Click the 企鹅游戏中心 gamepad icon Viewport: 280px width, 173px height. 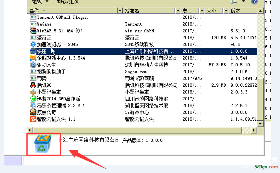coord(33,58)
